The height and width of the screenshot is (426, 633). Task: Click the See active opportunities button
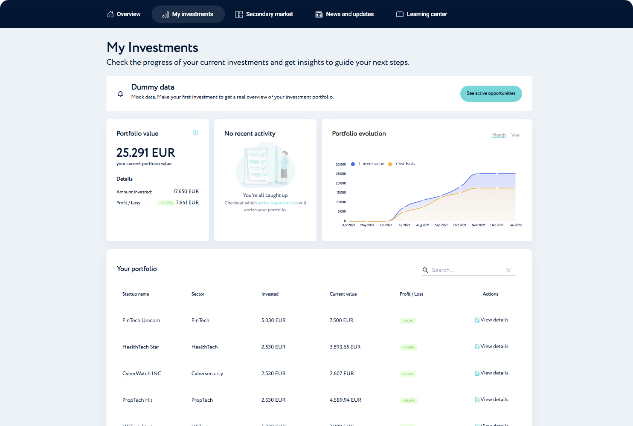point(491,94)
